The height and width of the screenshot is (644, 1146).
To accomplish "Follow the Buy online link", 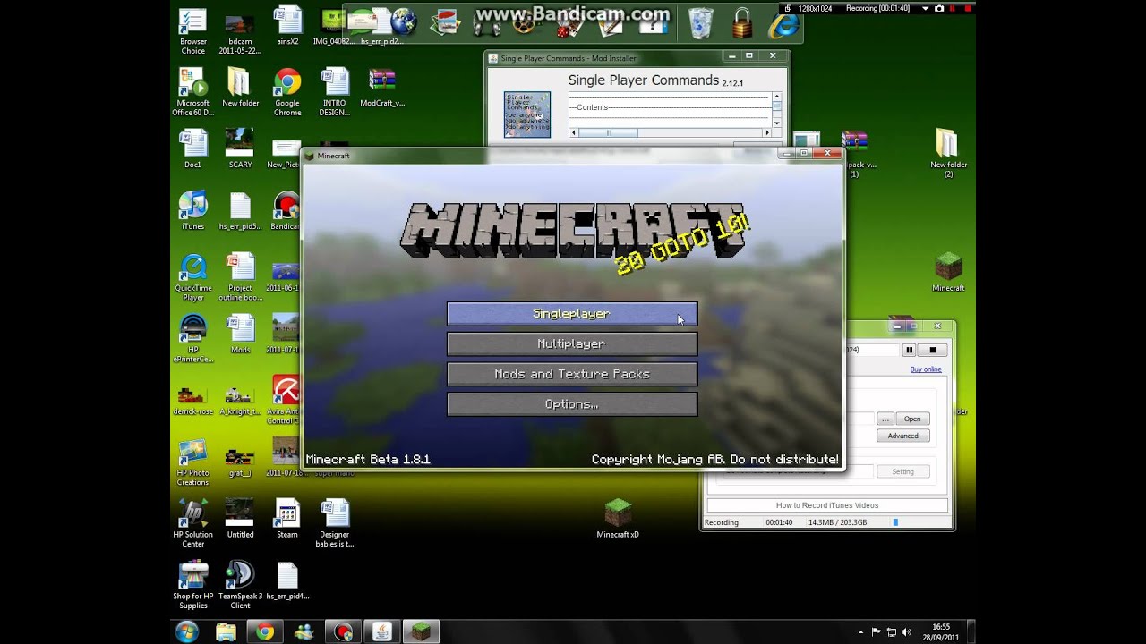I will pos(926,369).
